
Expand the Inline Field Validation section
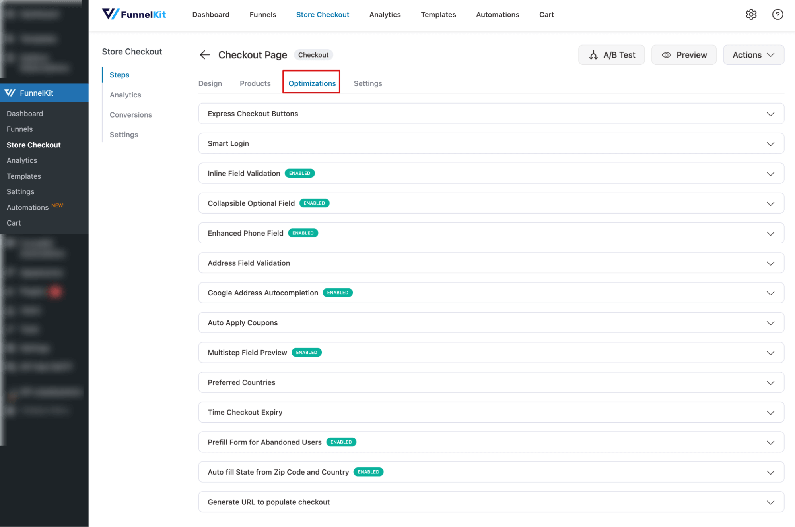[x=770, y=174]
